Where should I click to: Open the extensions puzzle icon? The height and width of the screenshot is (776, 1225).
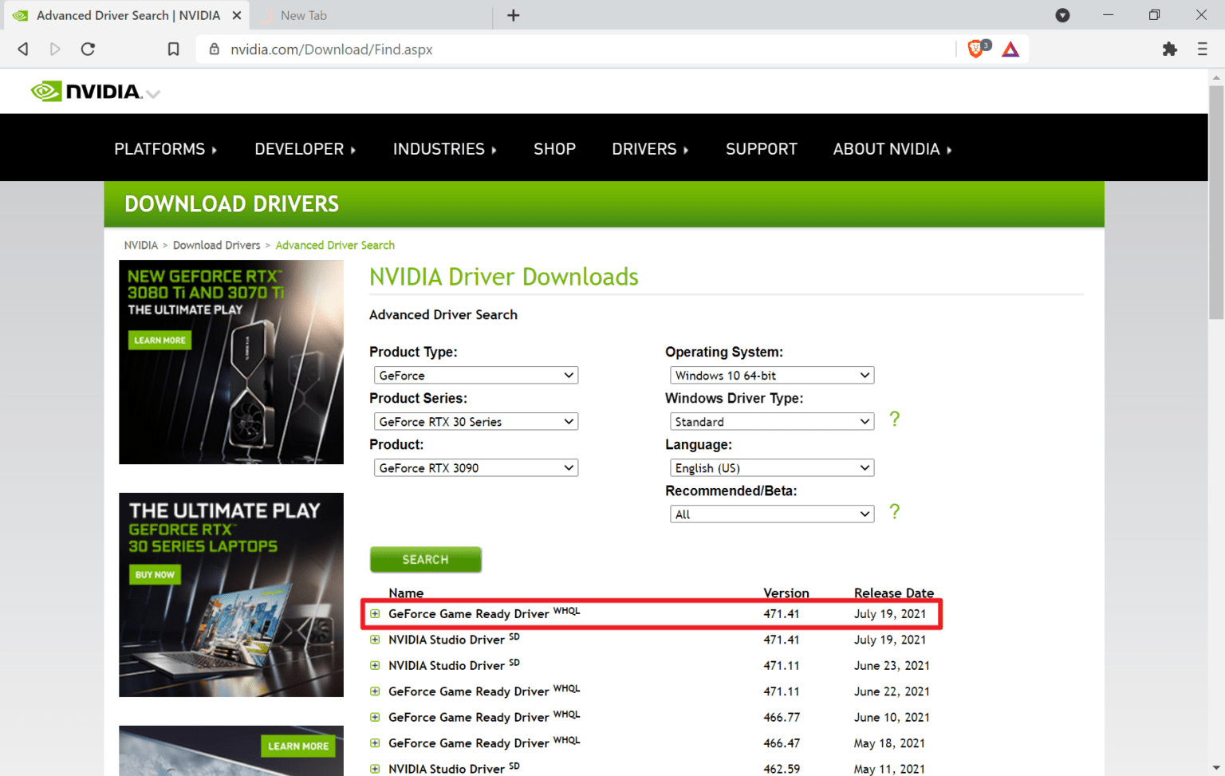point(1169,49)
